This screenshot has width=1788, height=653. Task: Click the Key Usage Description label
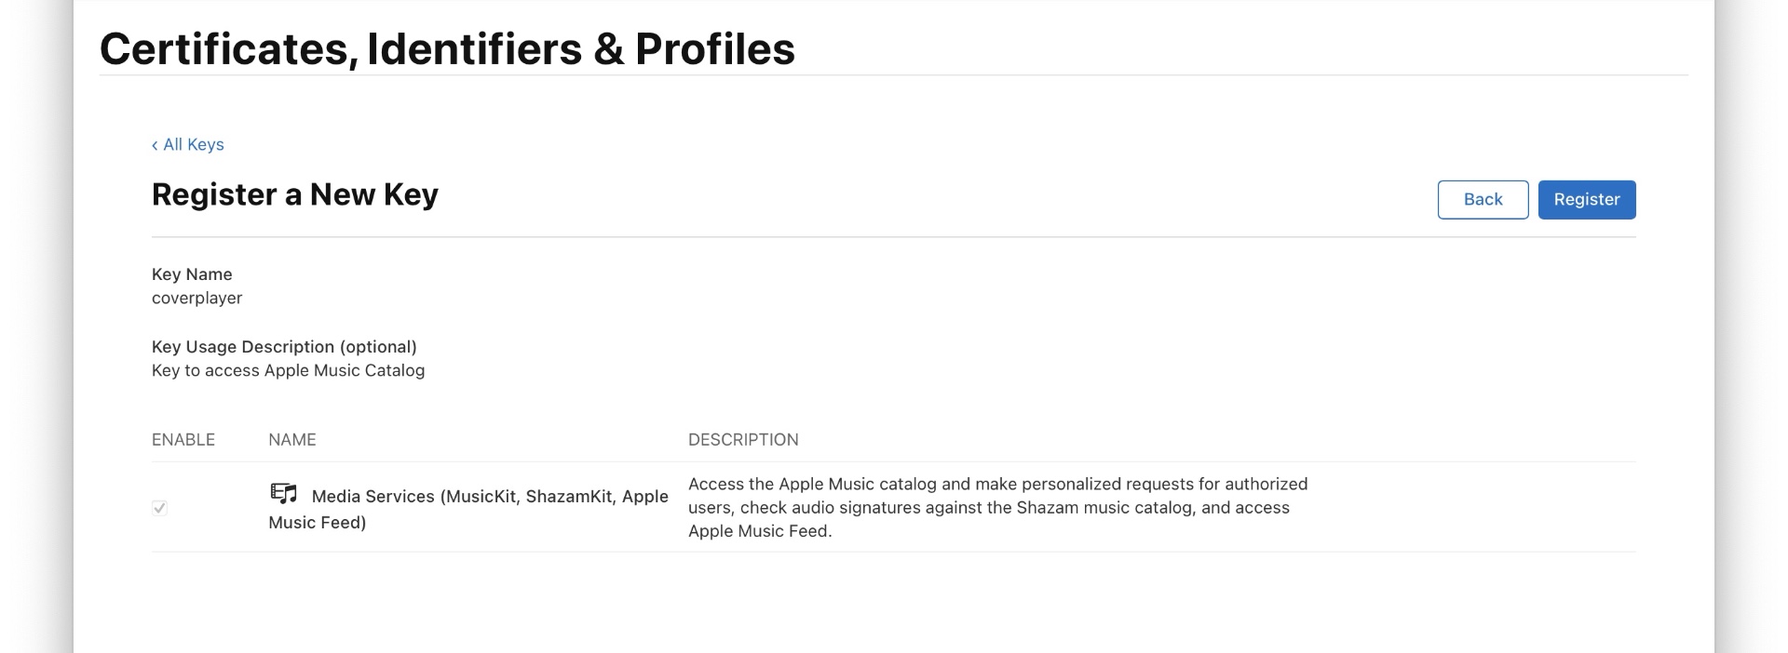(x=242, y=347)
